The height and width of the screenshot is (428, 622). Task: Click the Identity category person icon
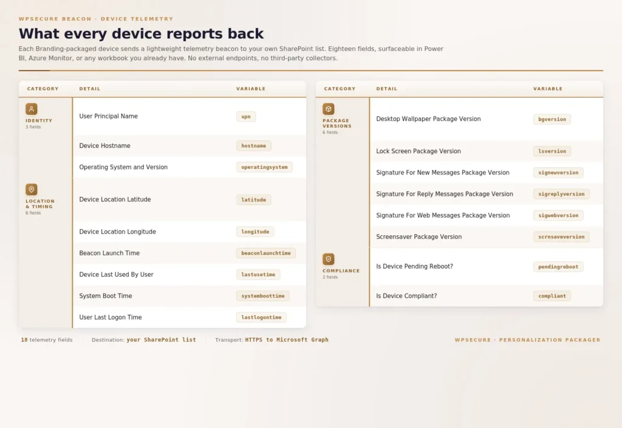(x=32, y=109)
